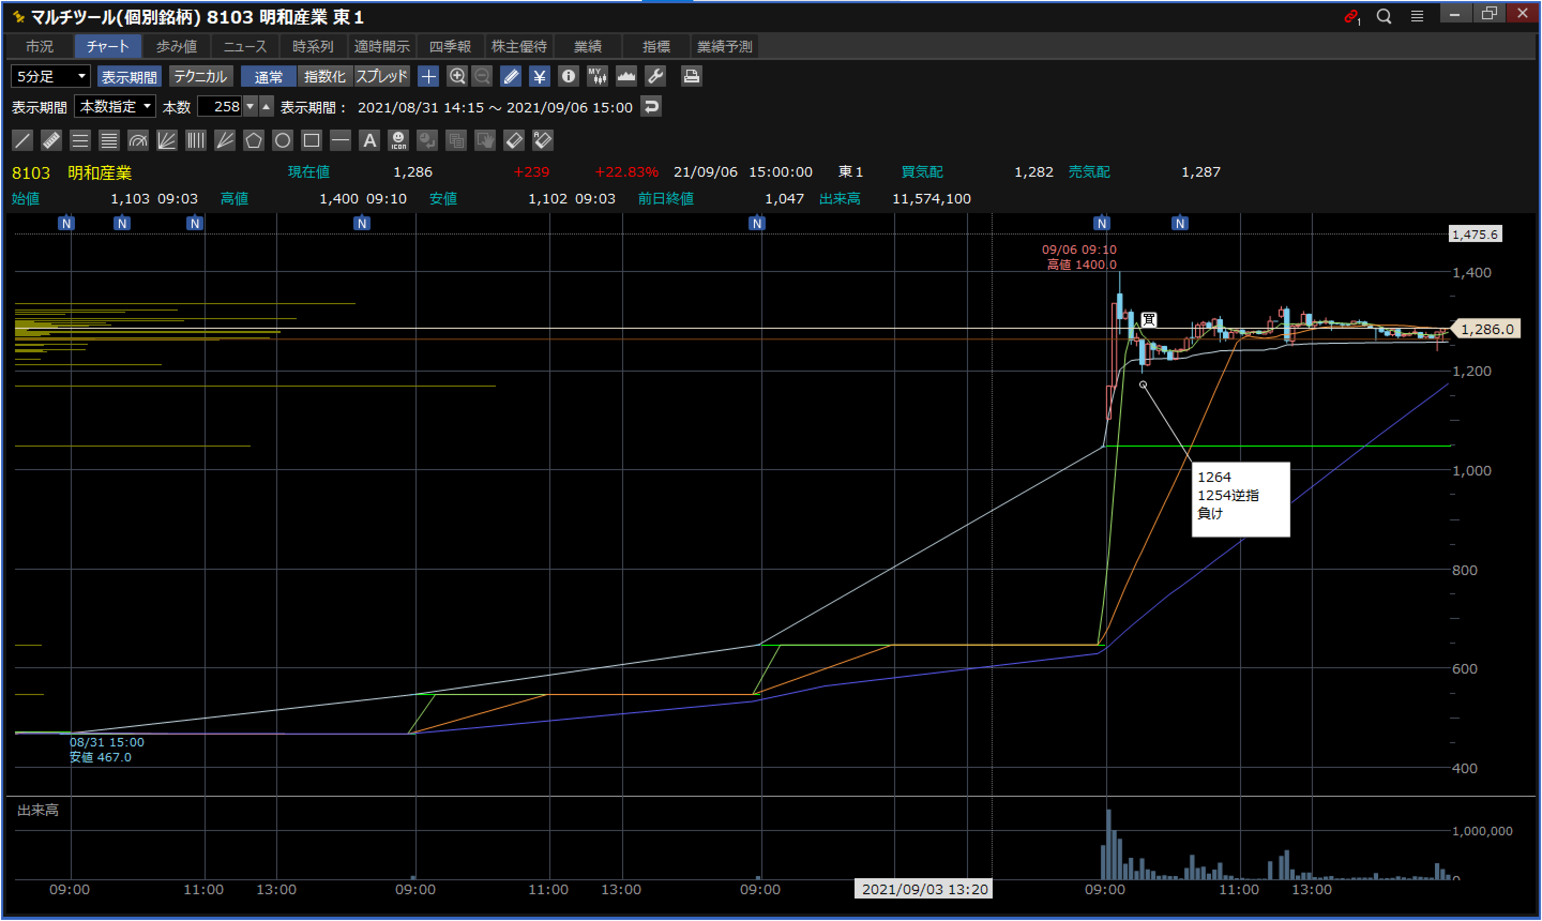The height and width of the screenshot is (921, 1542).
Task: Open the 四季報 tab
Action: pos(450,47)
